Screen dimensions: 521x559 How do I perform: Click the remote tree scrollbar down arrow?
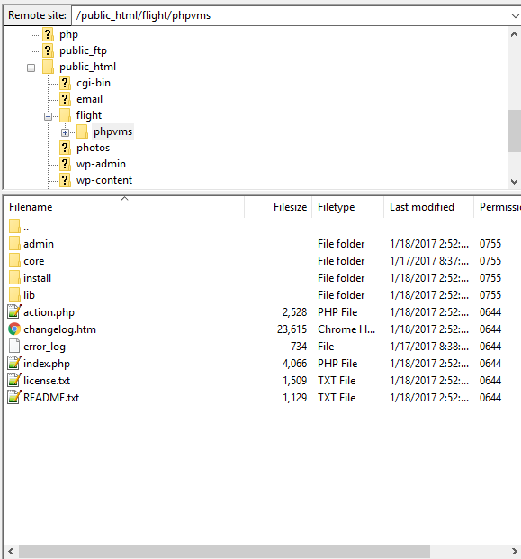(x=514, y=182)
